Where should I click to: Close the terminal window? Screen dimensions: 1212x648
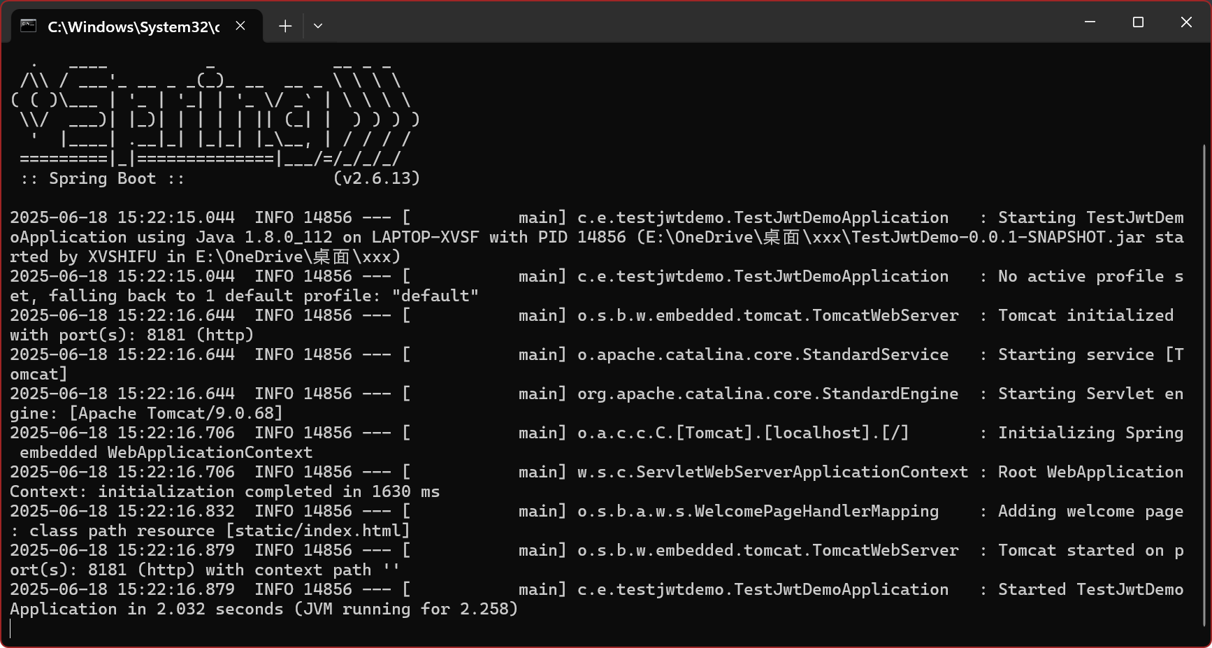1186,22
